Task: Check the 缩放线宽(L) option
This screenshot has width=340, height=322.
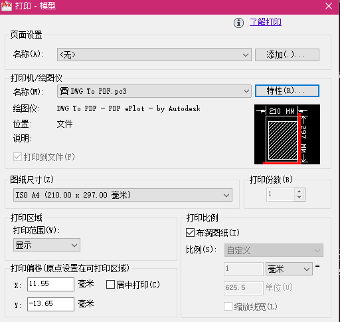Action: (228, 307)
